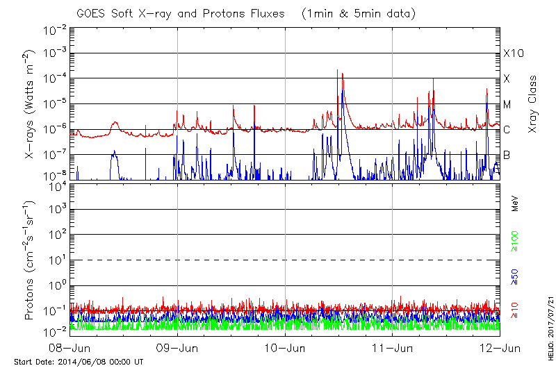This screenshot has height=368, width=556.
Task: Click the X-rays (Watts m⁻²) axis title
Action: point(31,104)
